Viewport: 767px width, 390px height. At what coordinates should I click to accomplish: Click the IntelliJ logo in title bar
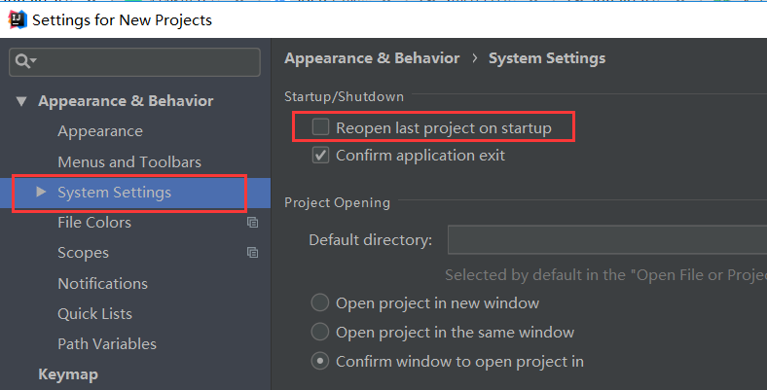(x=17, y=19)
